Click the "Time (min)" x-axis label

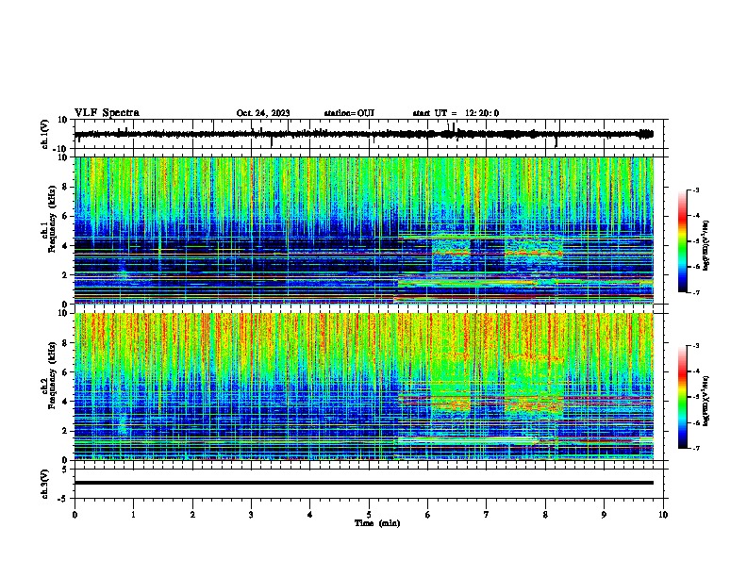pos(377,523)
